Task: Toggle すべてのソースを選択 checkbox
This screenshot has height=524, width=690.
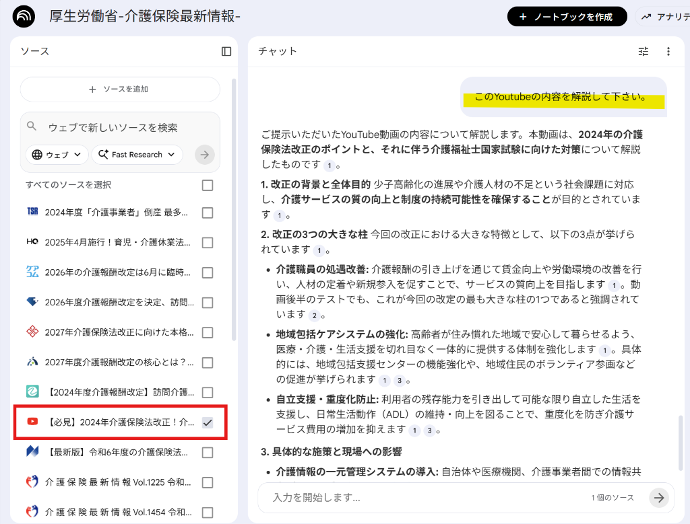Action: point(208,185)
